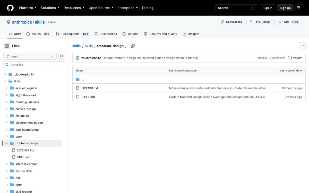This screenshot has width=309, height=193.
Task: Collapse the frontend-design folder in tree
Action: pyautogui.click(x=7, y=143)
